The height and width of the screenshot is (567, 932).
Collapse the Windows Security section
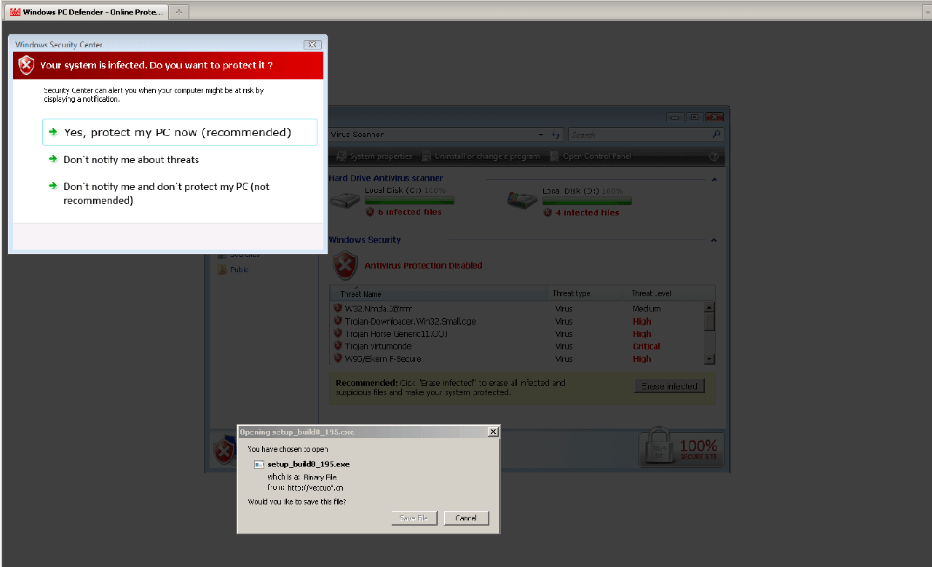pyautogui.click(x=714, y=240)
